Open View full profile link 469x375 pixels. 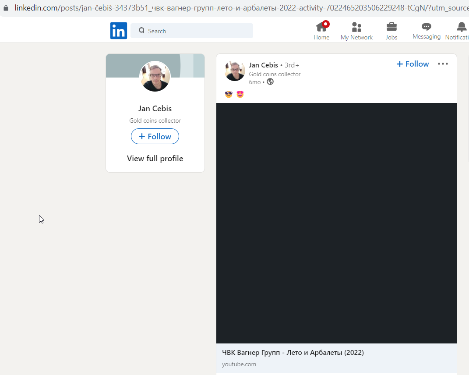[155, 158]
